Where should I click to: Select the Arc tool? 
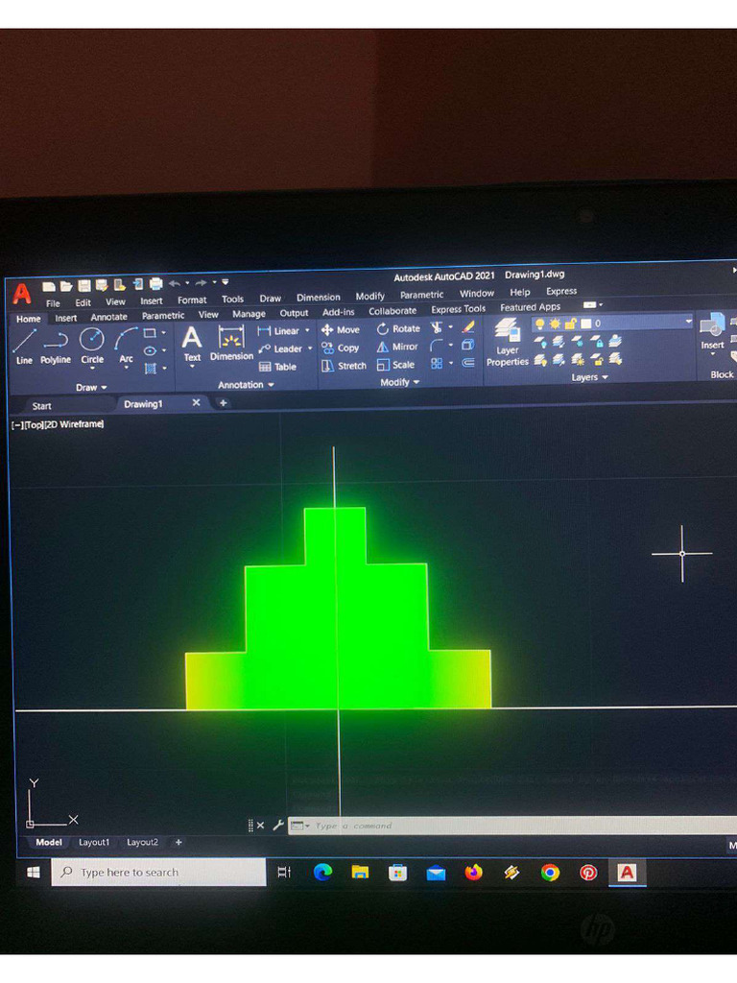tap(126, 345)
